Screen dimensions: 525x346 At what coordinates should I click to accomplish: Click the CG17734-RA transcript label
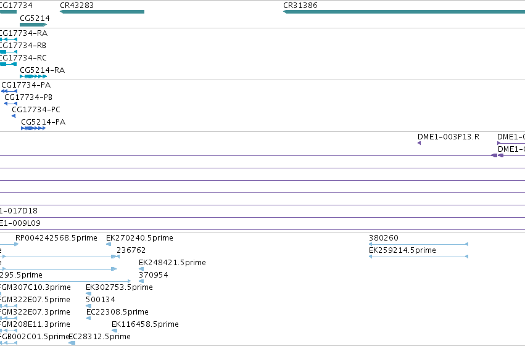(x=23, y=33)
